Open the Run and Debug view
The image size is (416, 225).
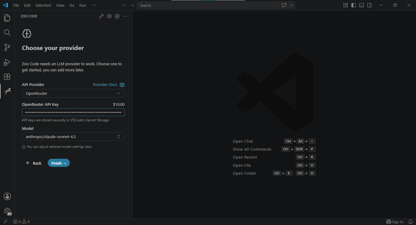(7, 62)
